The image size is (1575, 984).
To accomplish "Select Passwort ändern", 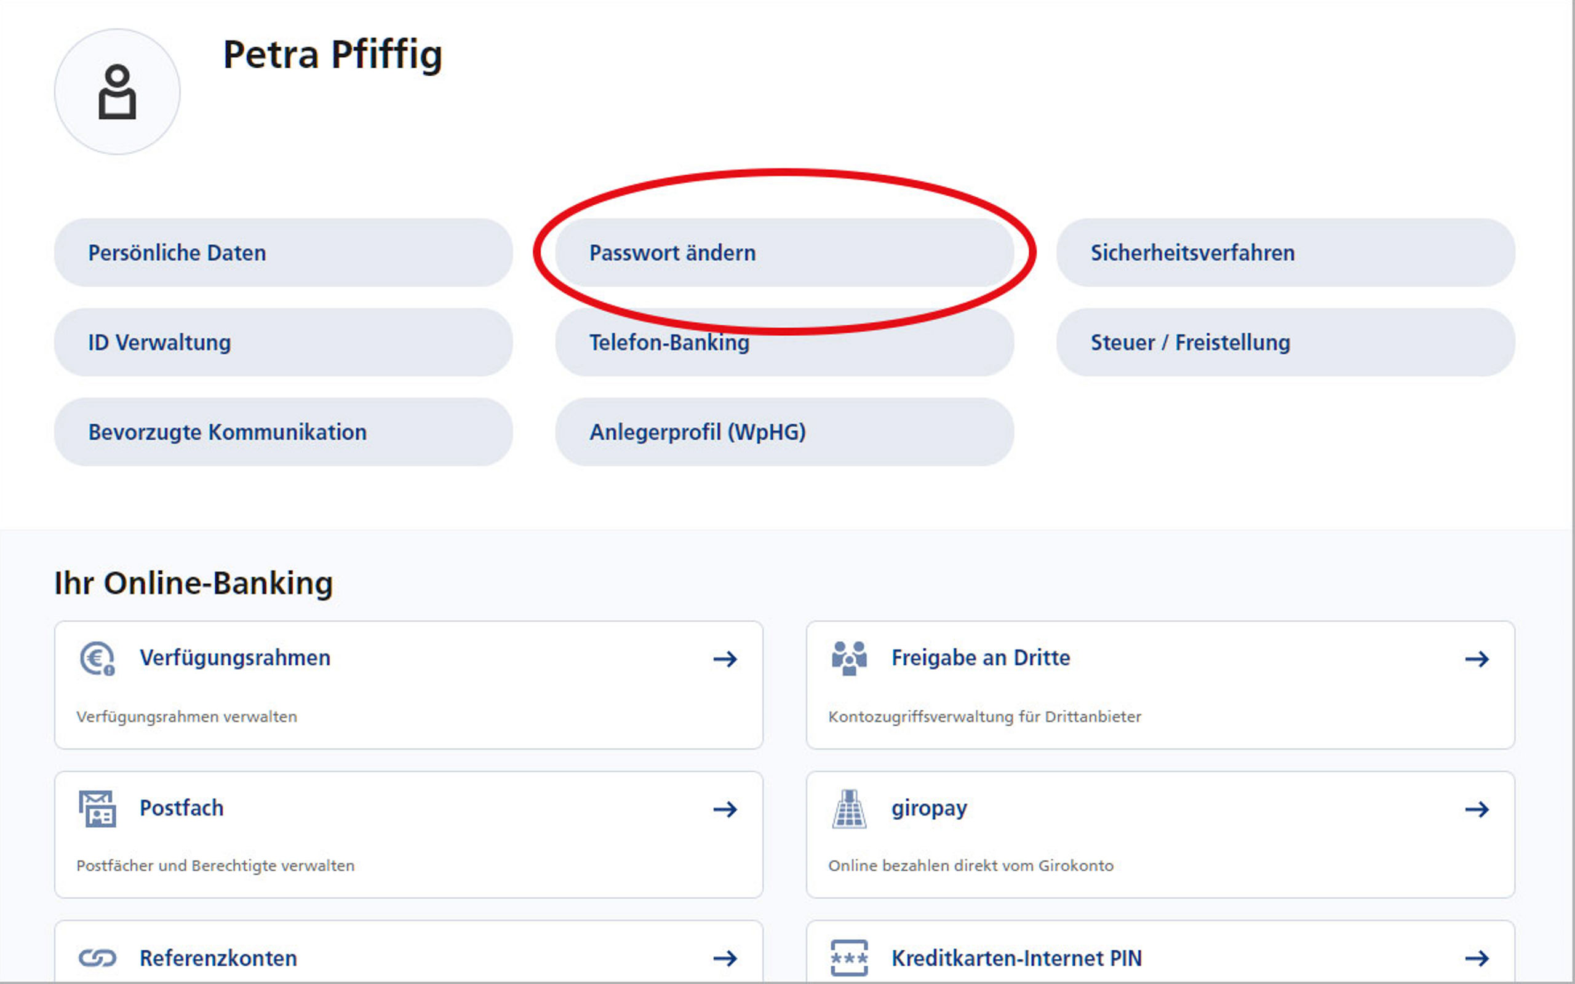I will point(784,253).
